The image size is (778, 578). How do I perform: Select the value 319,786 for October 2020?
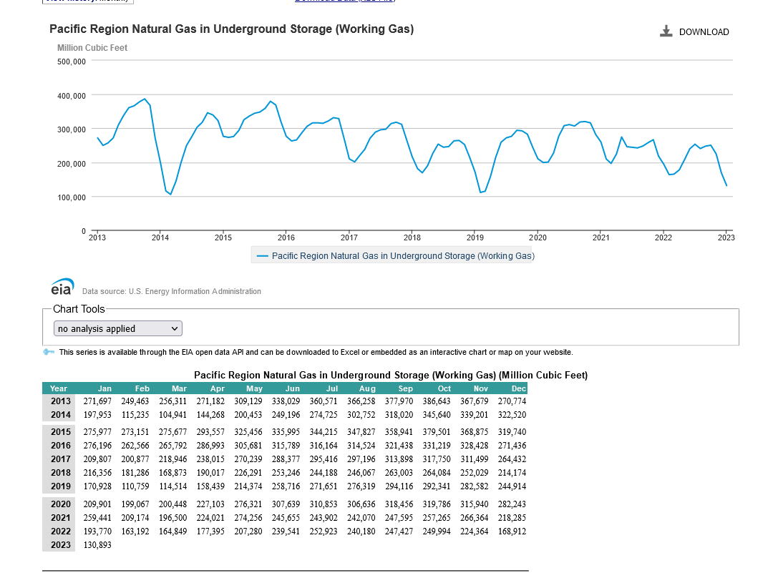(437, 504)
